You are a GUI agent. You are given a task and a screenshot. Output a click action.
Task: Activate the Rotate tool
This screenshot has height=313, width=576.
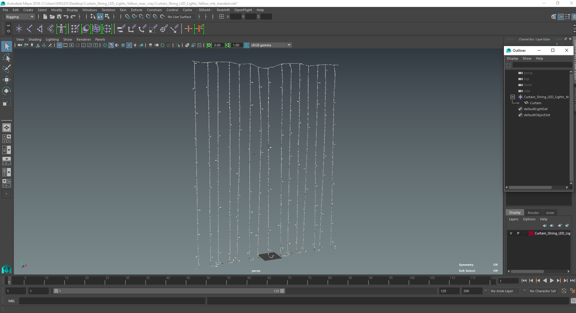7,91
